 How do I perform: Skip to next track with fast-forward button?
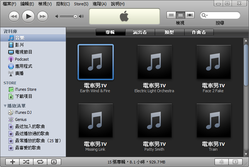click(43, 16)
